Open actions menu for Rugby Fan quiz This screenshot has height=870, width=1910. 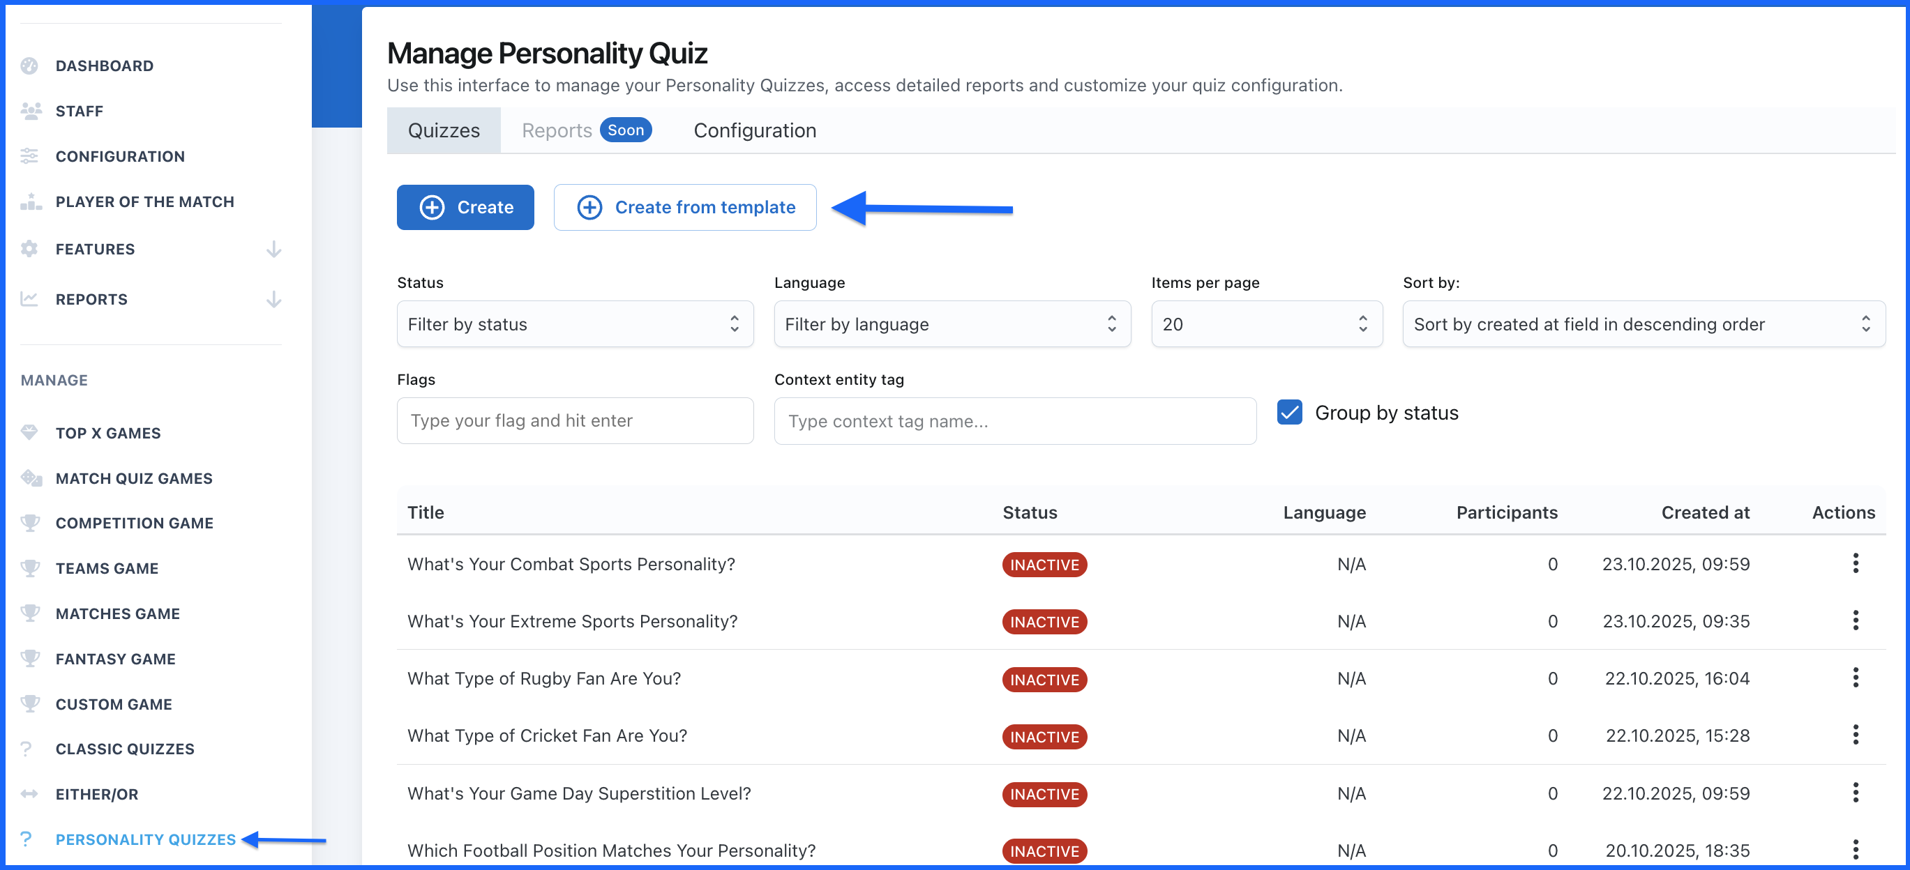click(1855, 678)
